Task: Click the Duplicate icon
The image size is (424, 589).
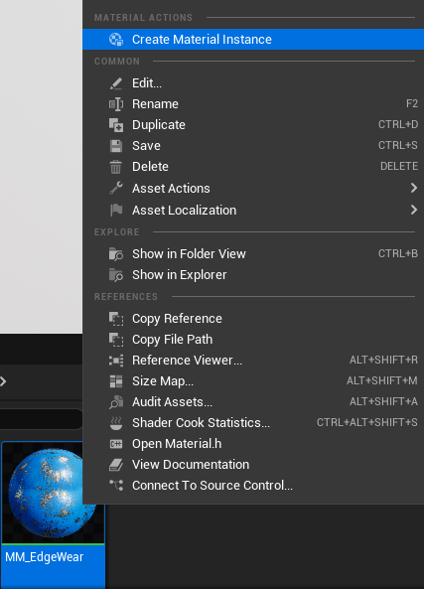Action: coord(116,125)
